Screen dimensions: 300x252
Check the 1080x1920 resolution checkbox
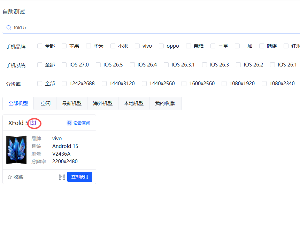[x=224, y=84]
